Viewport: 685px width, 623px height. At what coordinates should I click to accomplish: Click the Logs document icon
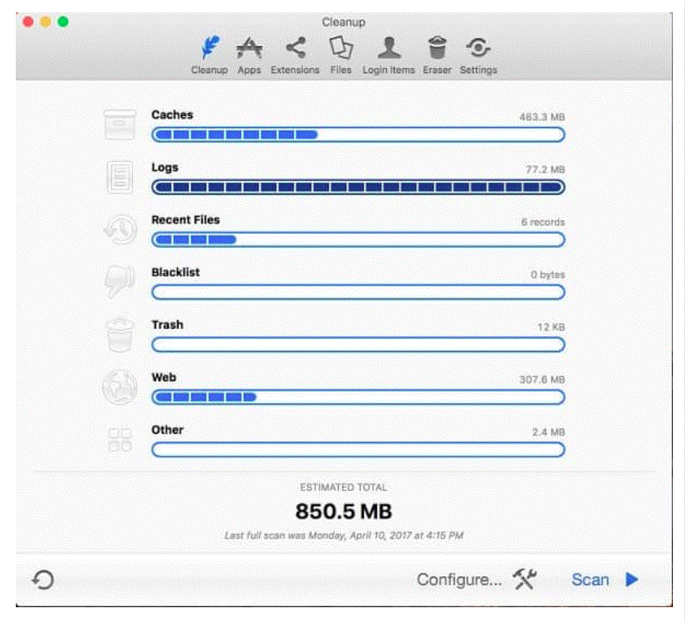pyautogui.click(x=120, y=178)
